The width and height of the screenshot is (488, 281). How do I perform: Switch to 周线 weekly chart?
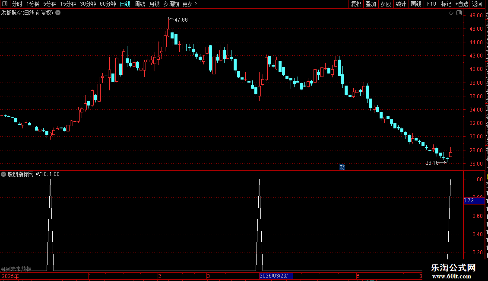(140, 4)
